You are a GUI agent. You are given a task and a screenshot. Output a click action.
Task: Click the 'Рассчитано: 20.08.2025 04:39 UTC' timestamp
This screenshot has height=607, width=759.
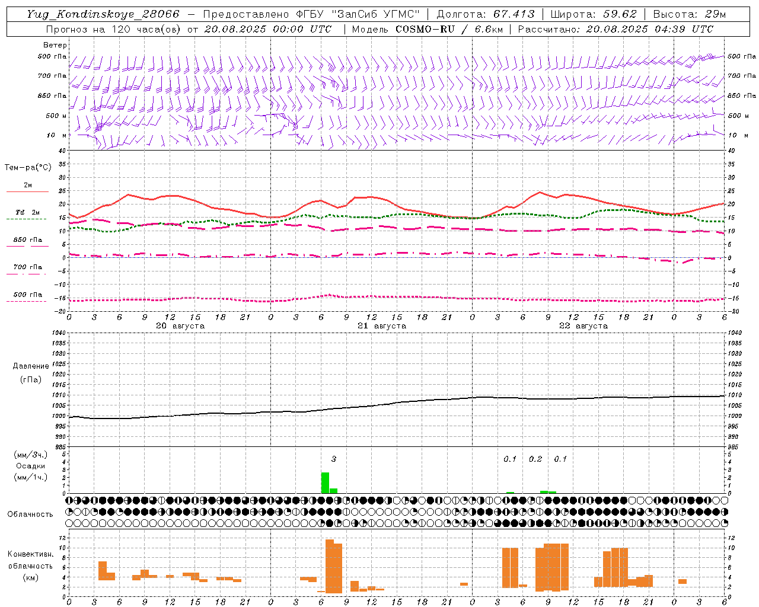[616, 29]
